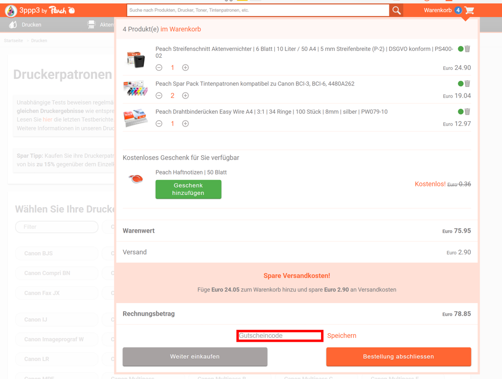Decrease quantity of Drahtbinderücken
This screenshot has width=502, height=379.
coord(159,124)
